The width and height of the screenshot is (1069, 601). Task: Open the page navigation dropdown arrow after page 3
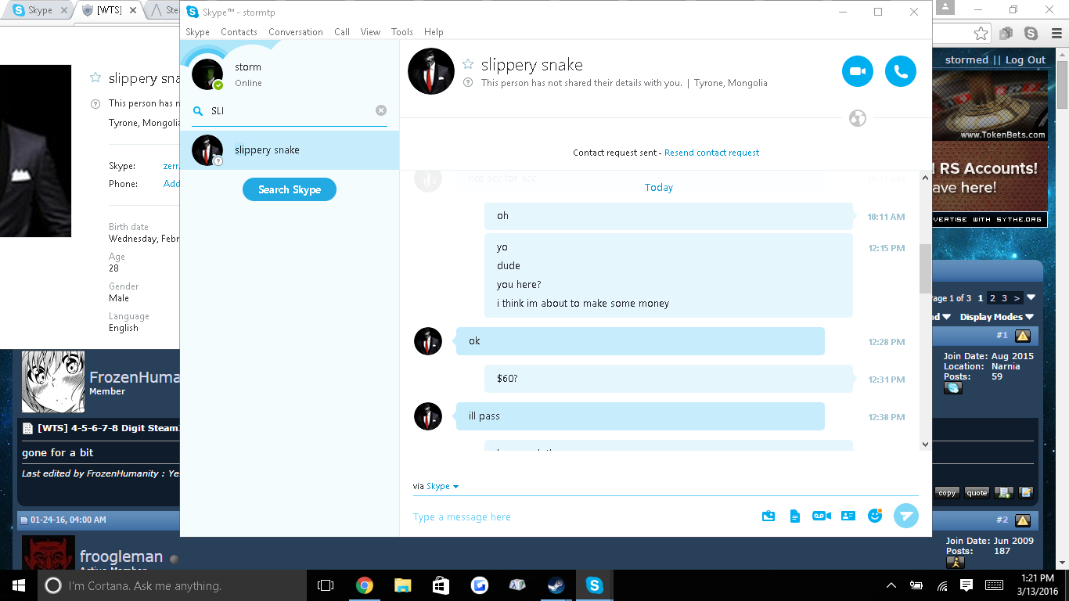pos(1031,298)
